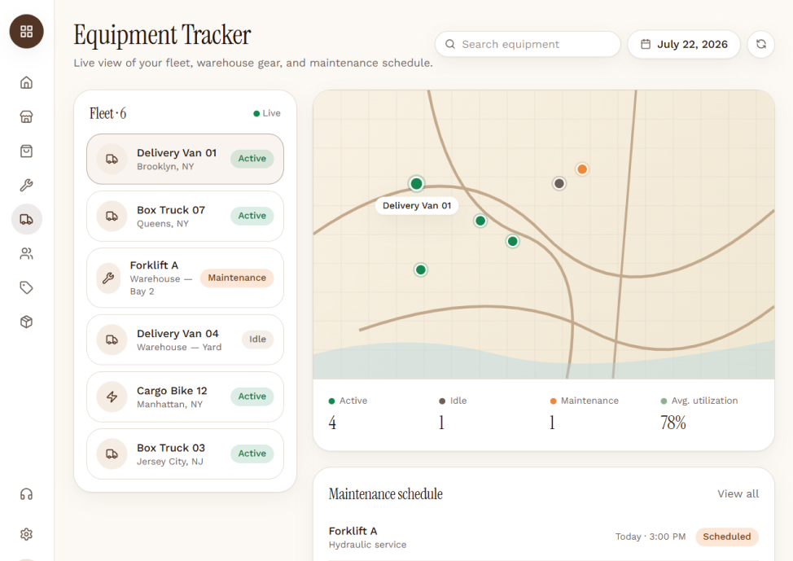
Task: Click Jersey City, NJ location text
Action: point(170,462)
